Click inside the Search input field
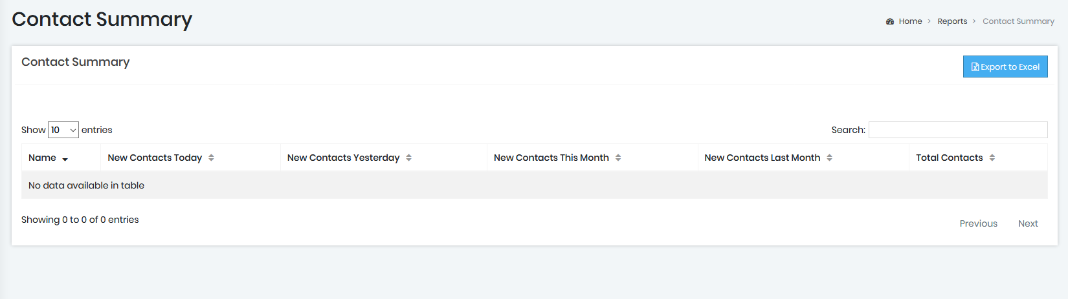The image size is (1068, 299). tap(958, 130)
